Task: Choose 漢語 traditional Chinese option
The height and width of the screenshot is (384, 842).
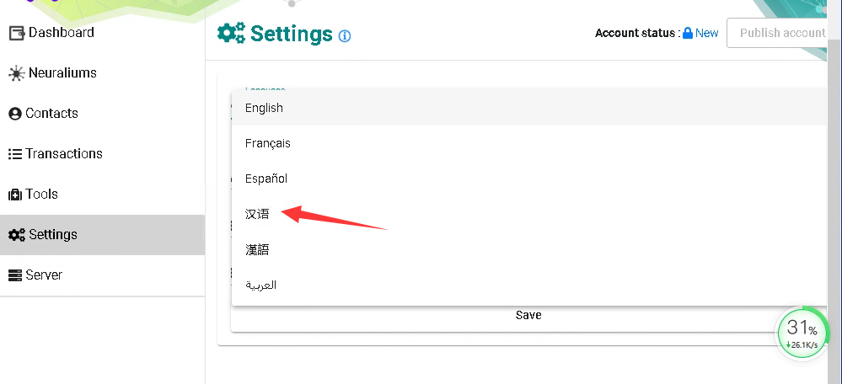Action: coord(528,249)
